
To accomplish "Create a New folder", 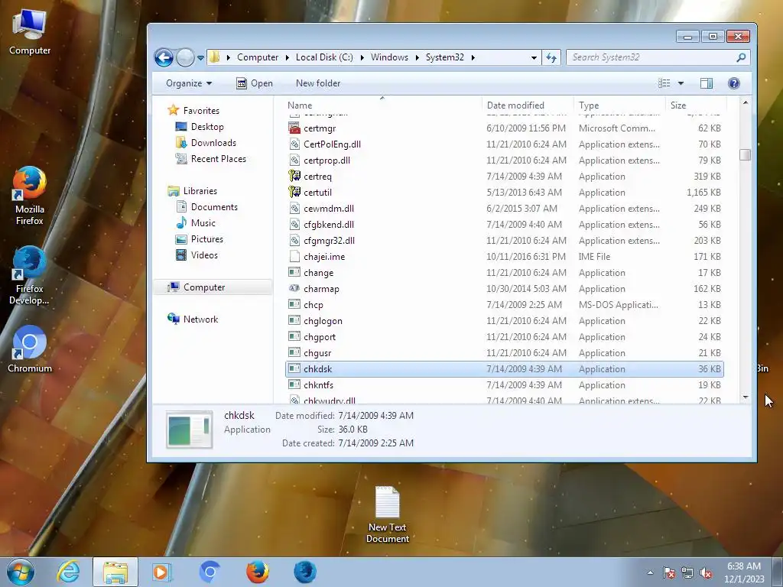I will (318, 83).
